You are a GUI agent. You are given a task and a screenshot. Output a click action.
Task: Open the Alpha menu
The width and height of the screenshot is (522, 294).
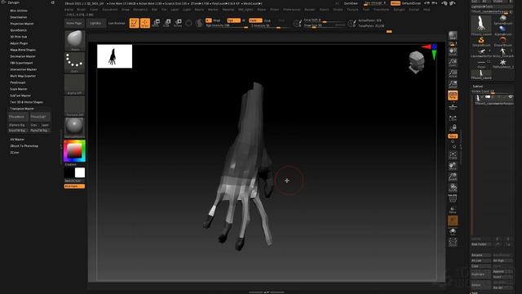coord(69,10)
